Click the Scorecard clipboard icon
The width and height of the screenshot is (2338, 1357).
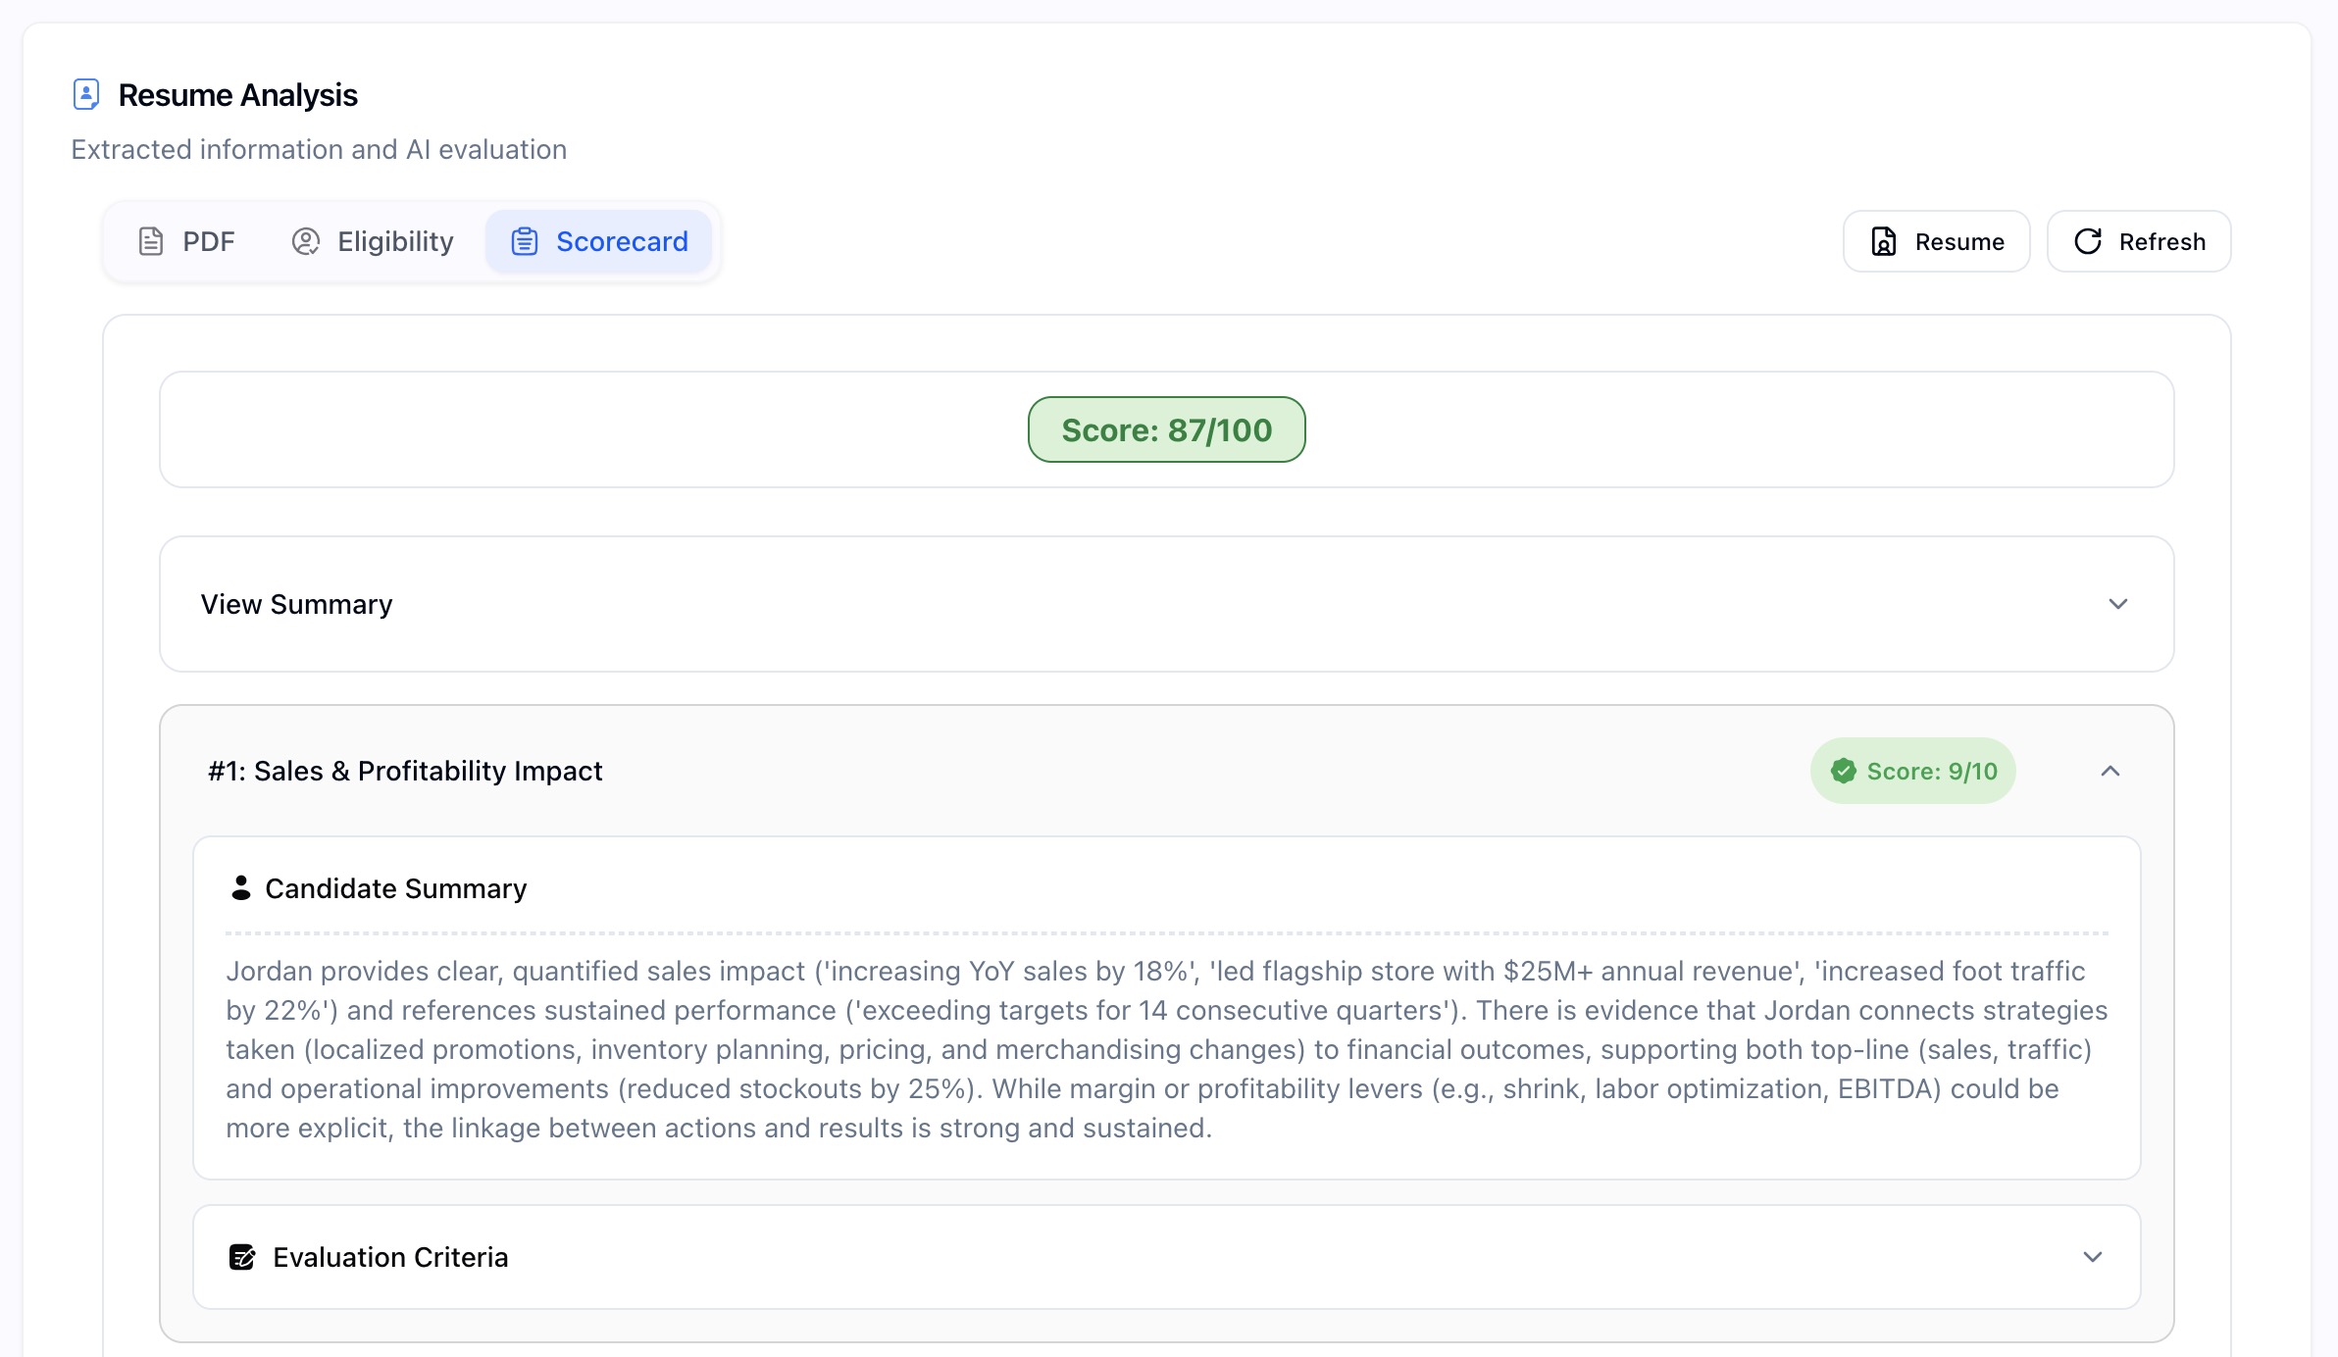pyautogui.click(x=525, y=241)
